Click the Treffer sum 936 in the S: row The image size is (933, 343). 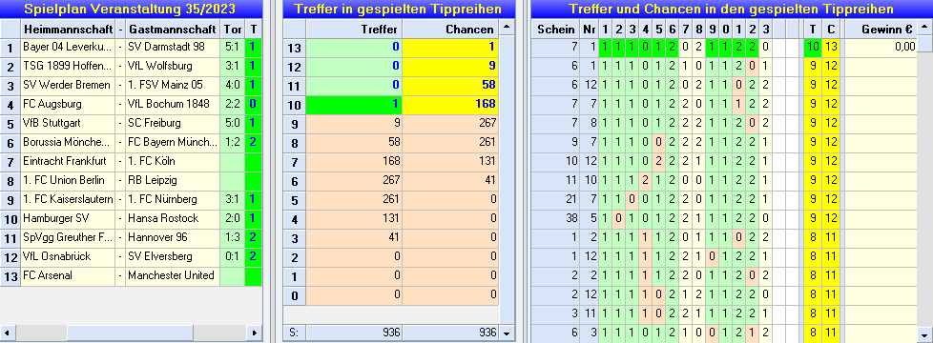[354, 333]
